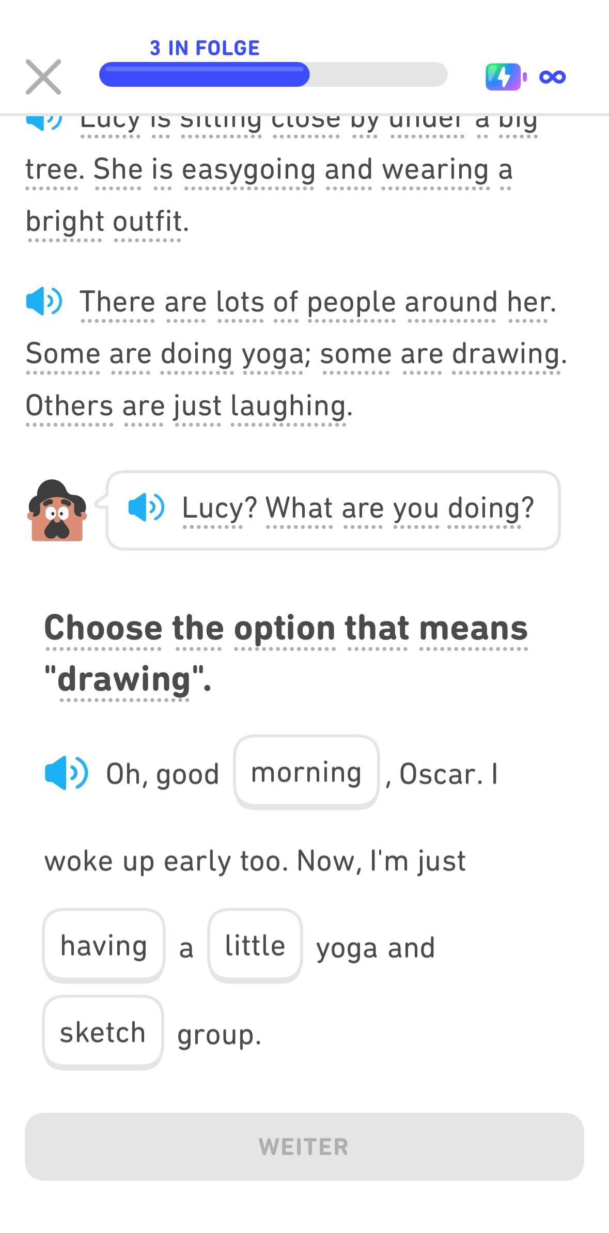This screenshot has height=1233, width=609.
Task: Tap "yoga" in the story text
Action: [x=273, y=353]
